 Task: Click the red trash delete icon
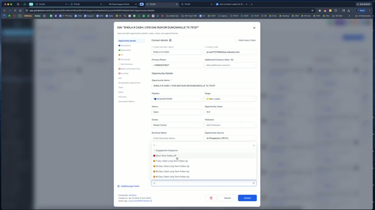(211, 198)
